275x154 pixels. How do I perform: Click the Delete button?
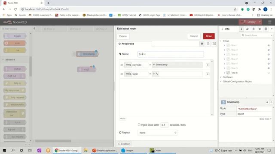[123, 36]
